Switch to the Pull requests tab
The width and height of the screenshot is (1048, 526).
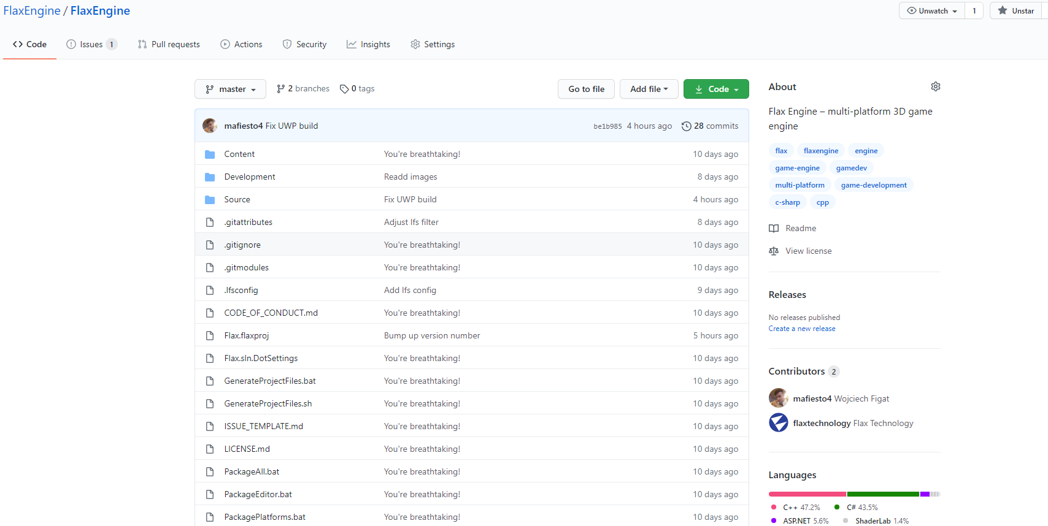coord(169,44)
